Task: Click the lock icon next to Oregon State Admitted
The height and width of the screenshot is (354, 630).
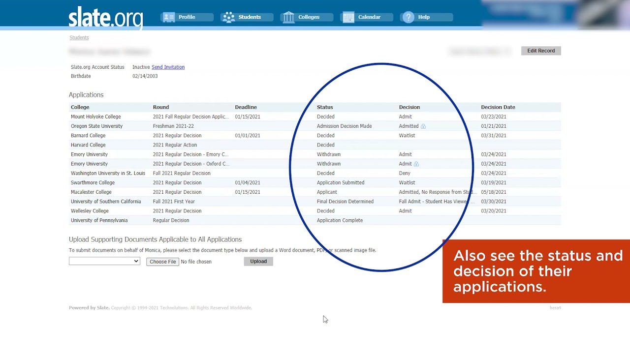Action: (x=423, y=126)
